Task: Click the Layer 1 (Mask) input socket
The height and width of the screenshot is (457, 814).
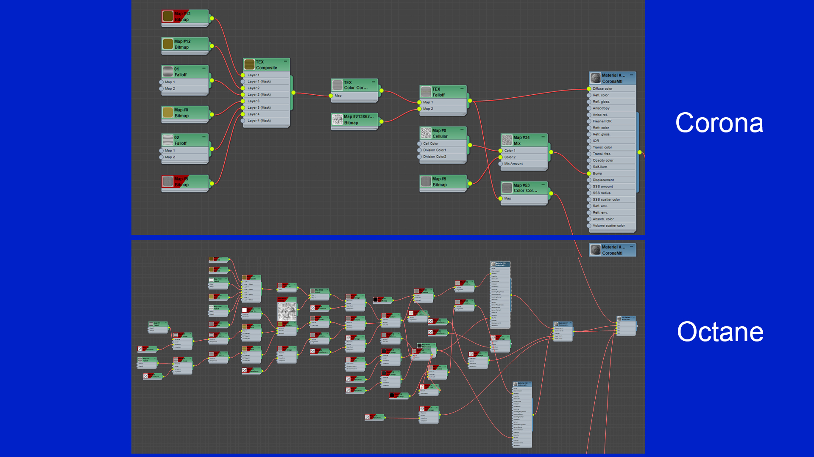Action: pyautogui.click(x=243, y=82)
